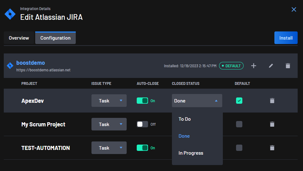Add a project with the plus icon
This screenshot has width=303, height=171.
tap(254, 66)
